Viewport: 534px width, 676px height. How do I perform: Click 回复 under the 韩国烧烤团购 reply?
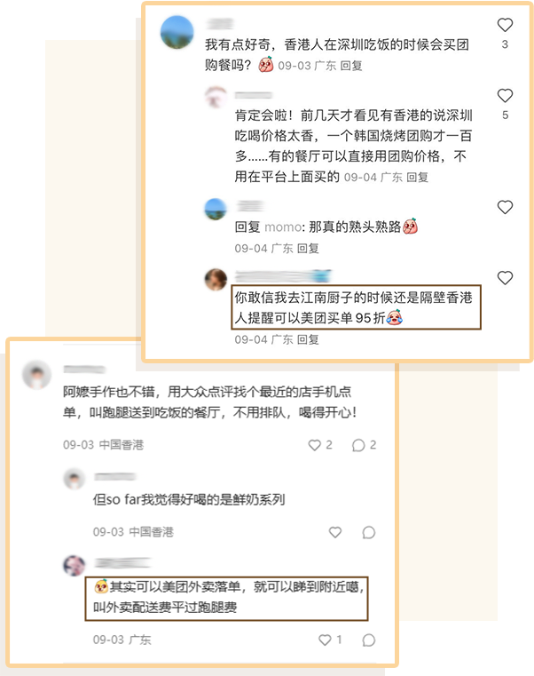pos(417,177)
